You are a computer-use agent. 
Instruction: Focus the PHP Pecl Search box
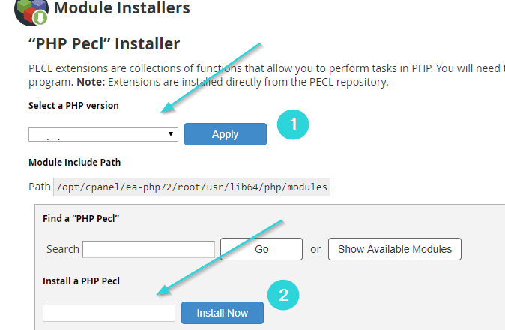(x=148, y=249)
